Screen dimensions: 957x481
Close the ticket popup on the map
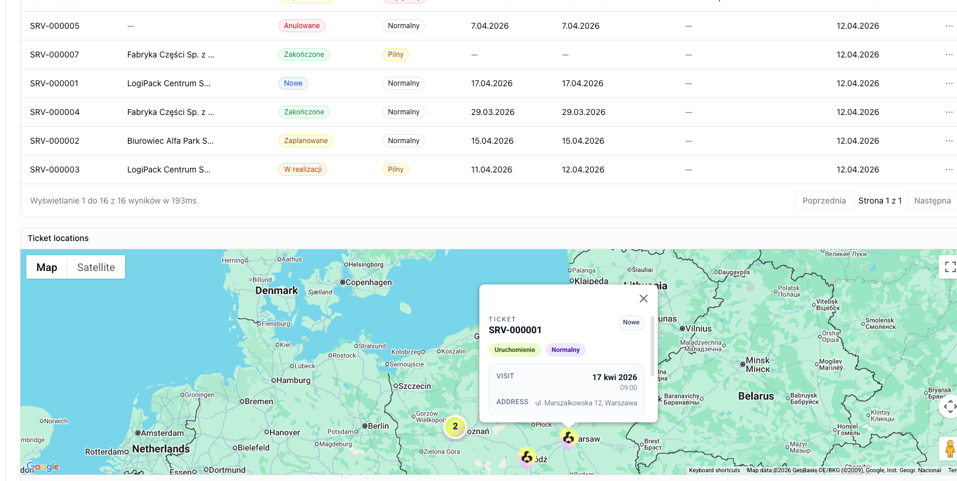pyautogui.click(x=644, y=299)
